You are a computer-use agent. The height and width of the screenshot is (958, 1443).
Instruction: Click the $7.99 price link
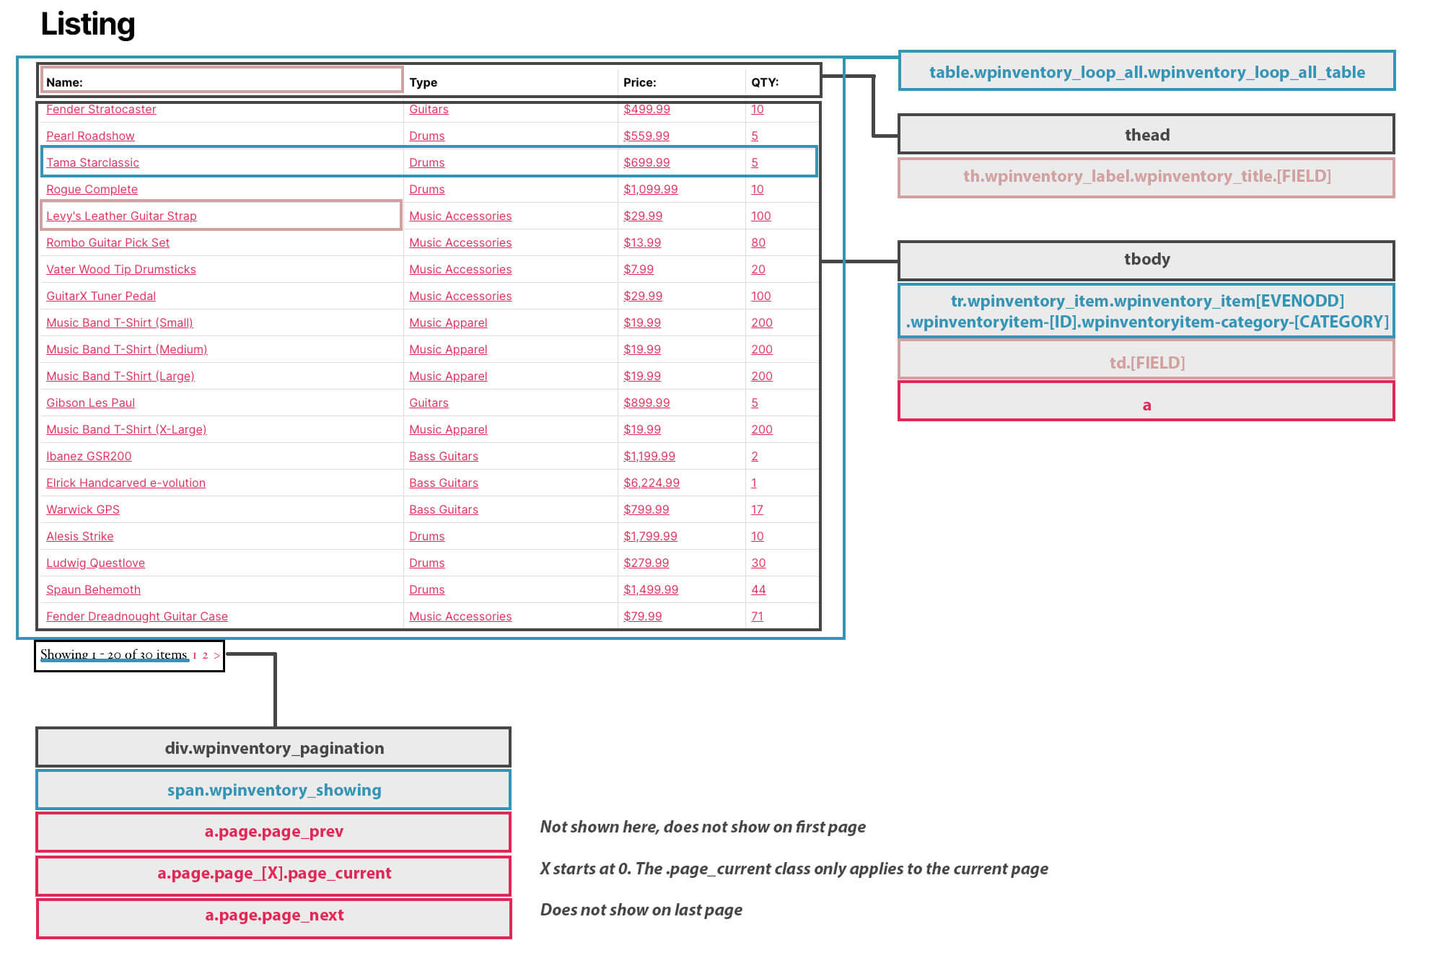coord(639,269)
